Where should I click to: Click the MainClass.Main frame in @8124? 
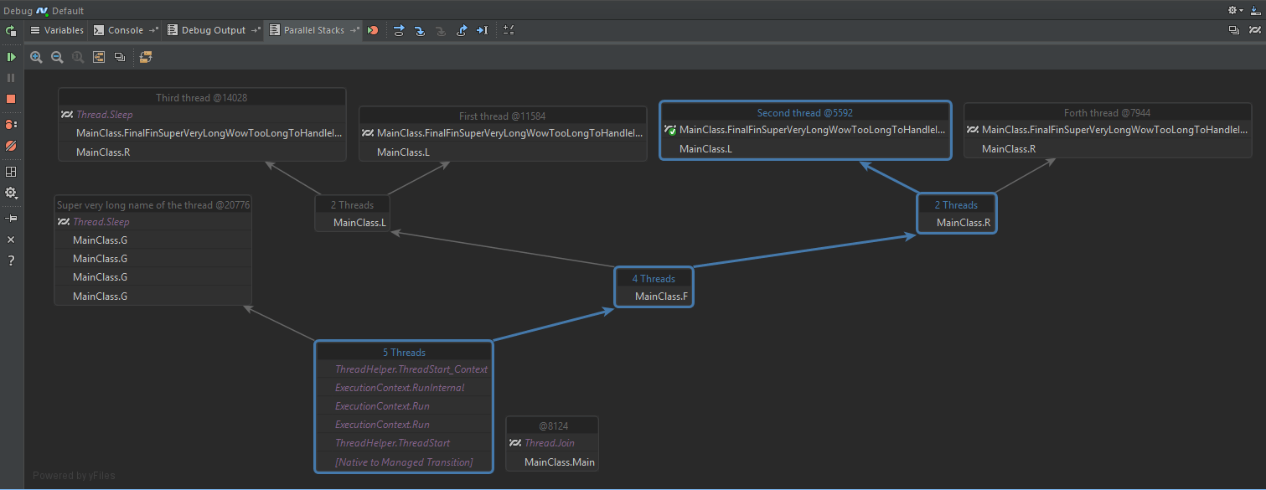click(559, 462)
